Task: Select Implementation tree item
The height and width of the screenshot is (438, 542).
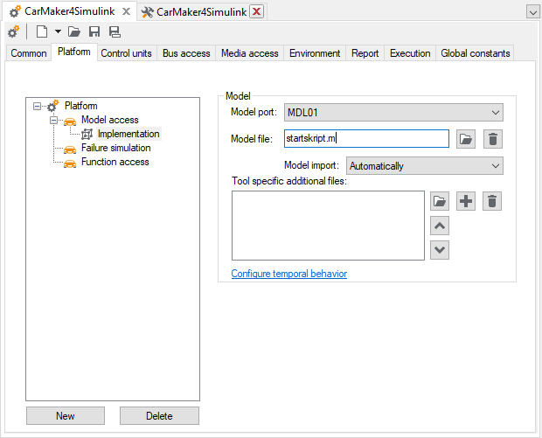Action: pyautogui.click(x=129, y=134)
